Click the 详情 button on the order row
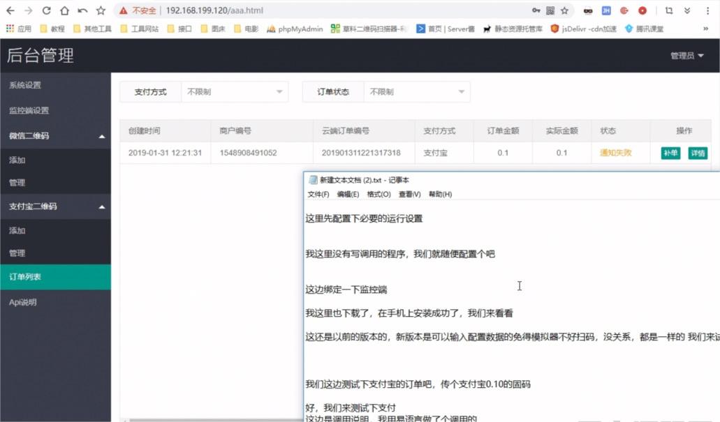720x422 pixels. click(698, 152)
